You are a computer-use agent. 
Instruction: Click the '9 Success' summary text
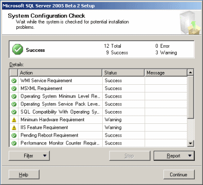(x=117, y=52)
